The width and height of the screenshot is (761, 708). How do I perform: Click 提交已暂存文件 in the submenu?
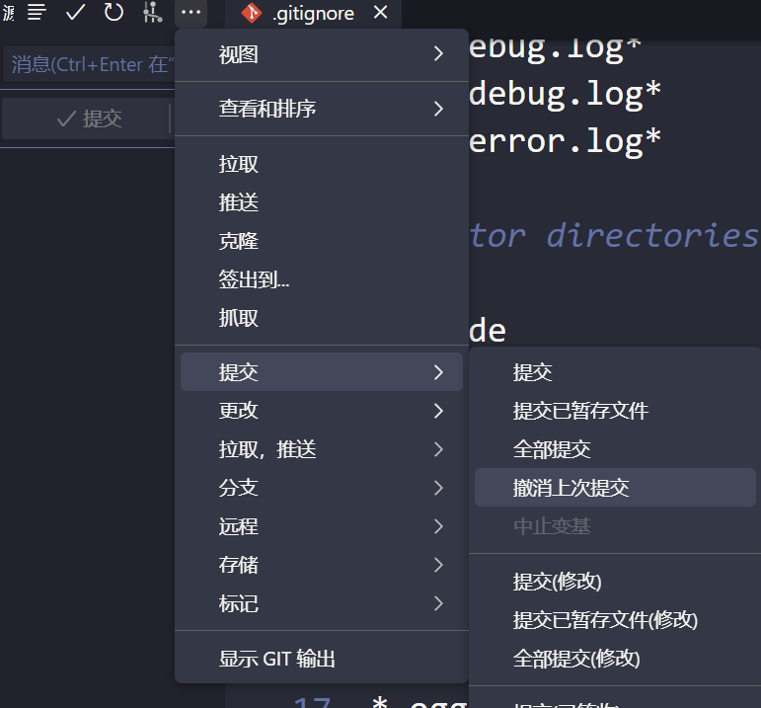[615, 411]
